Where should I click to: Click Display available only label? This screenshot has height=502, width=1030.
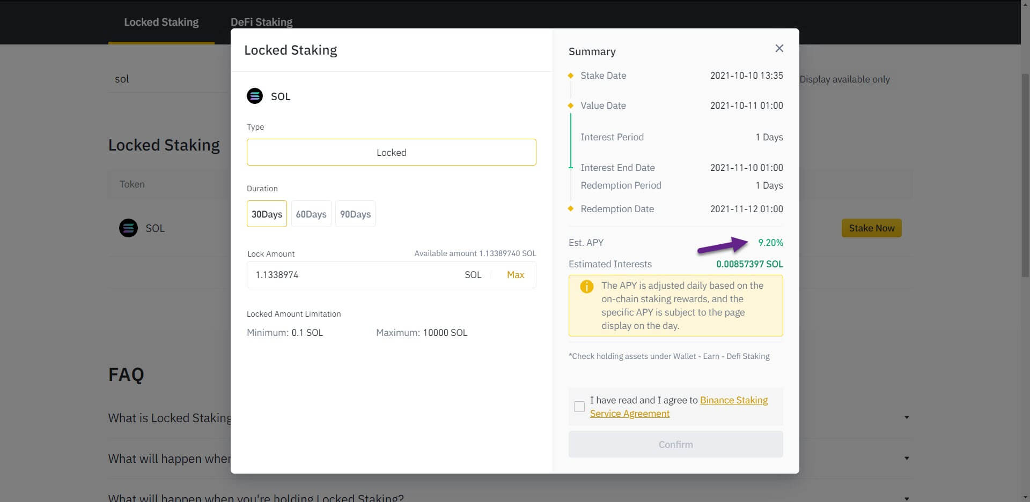[844, 79]
